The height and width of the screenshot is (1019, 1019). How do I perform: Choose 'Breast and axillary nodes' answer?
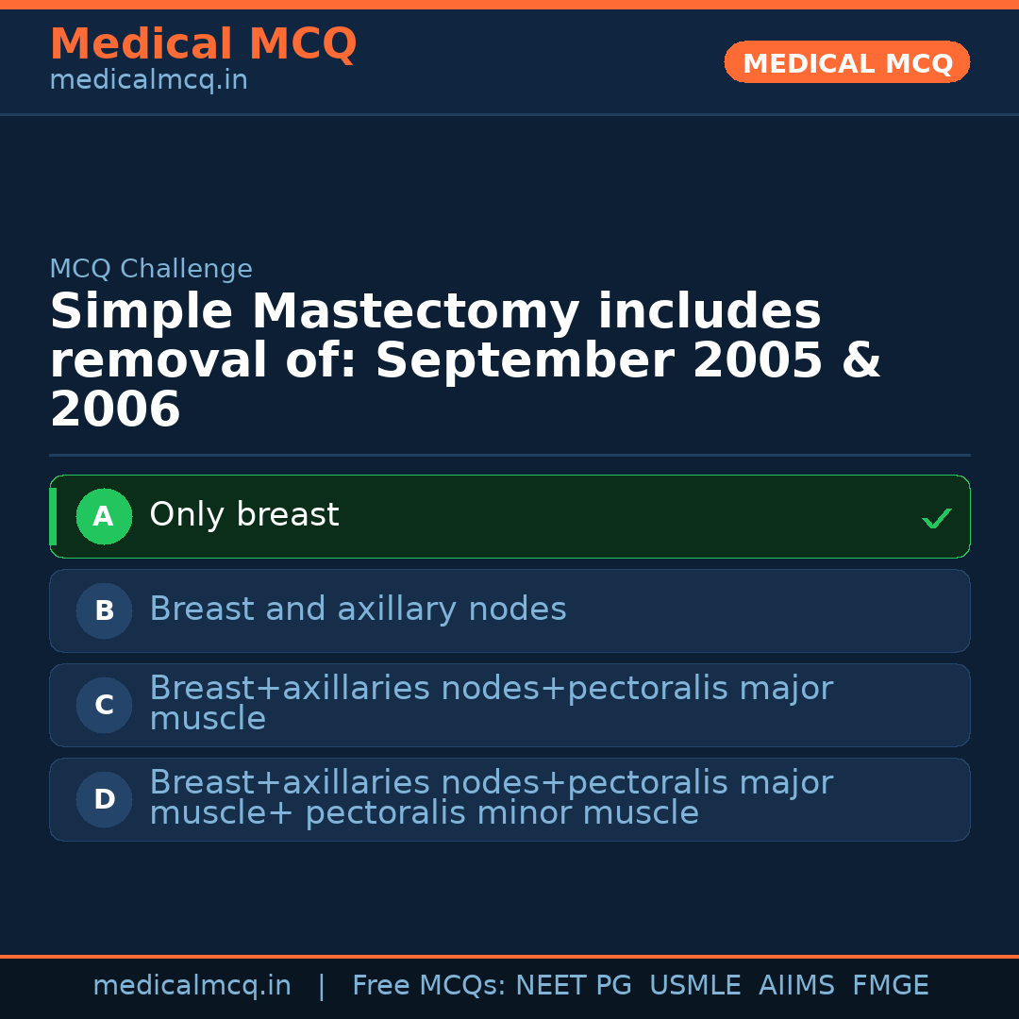tap(358, 610)
